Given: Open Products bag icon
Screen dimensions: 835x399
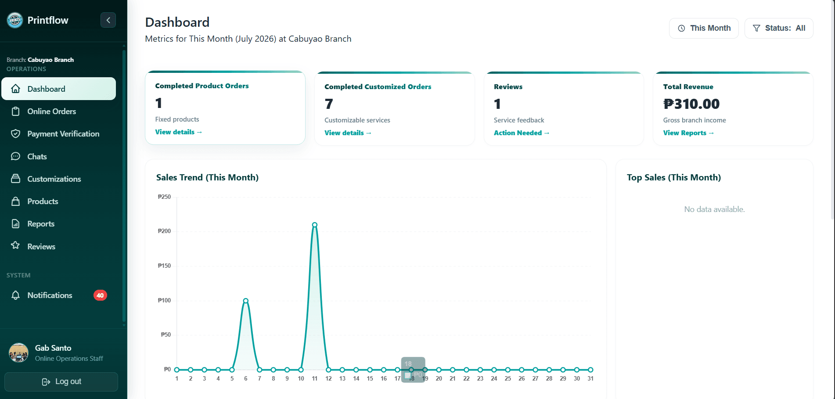Looking at the screenshot, I should pos(16,201).
